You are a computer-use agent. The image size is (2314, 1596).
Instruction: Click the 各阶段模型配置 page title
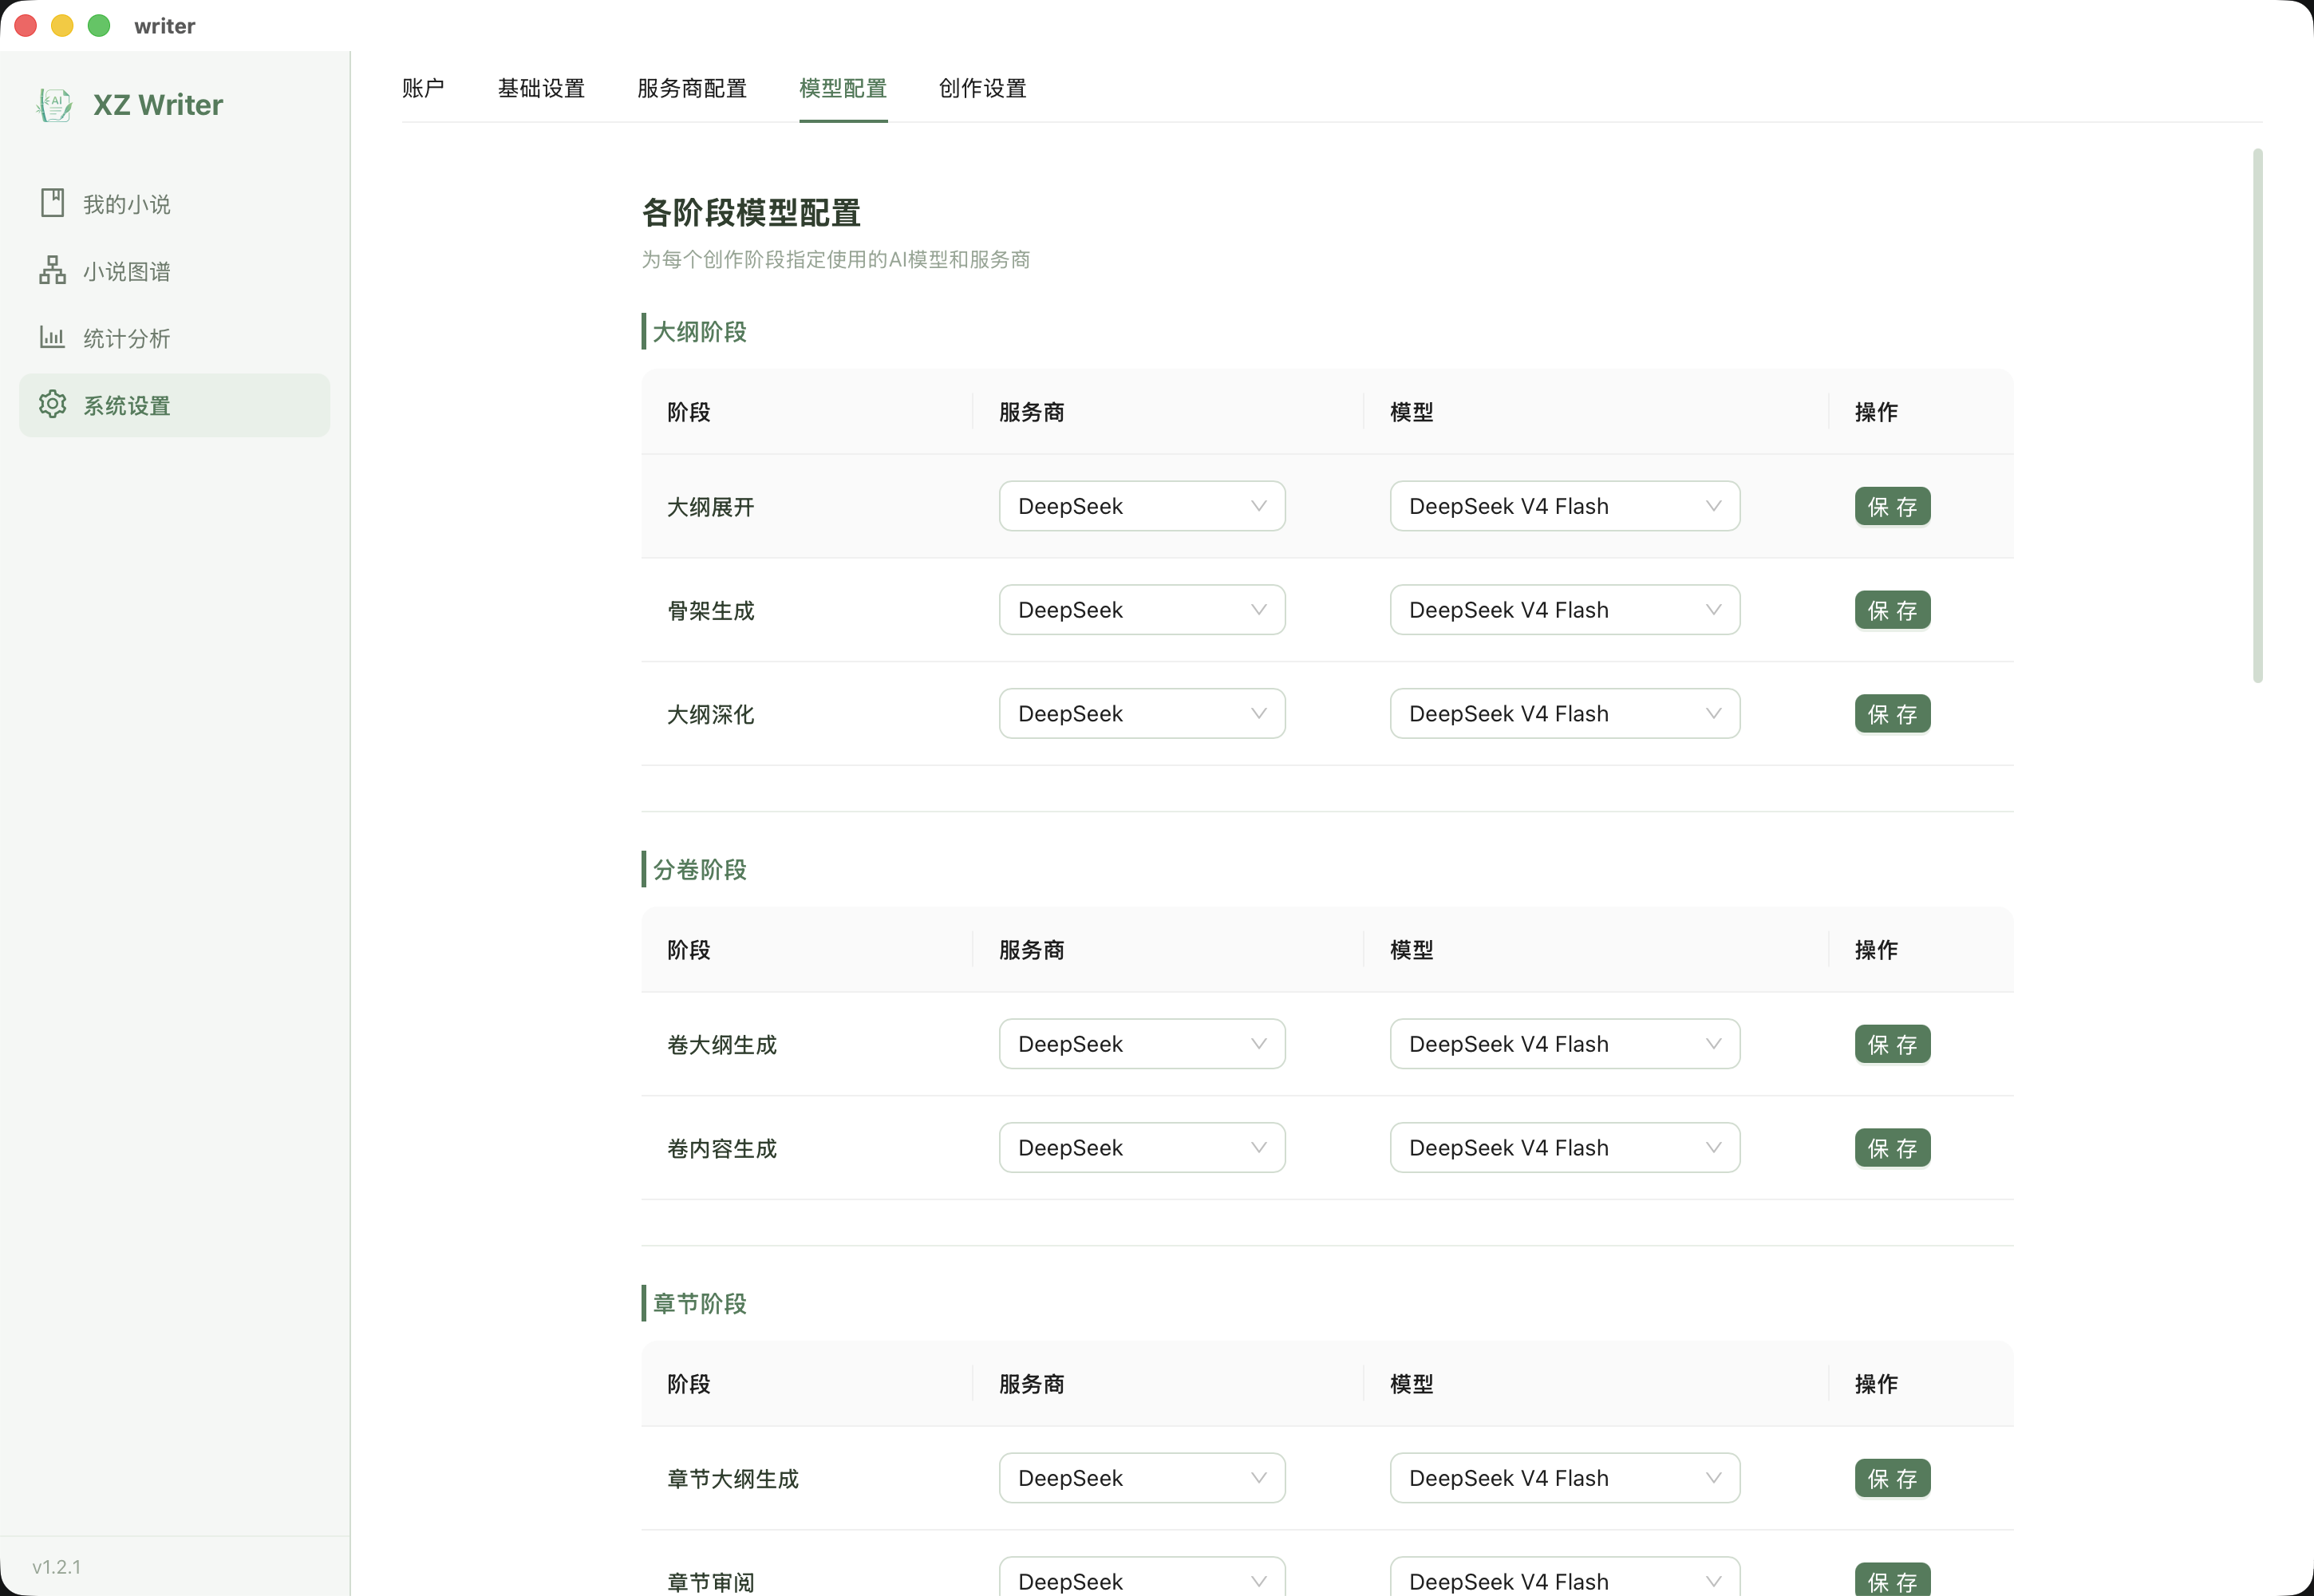tap(751, 213)
